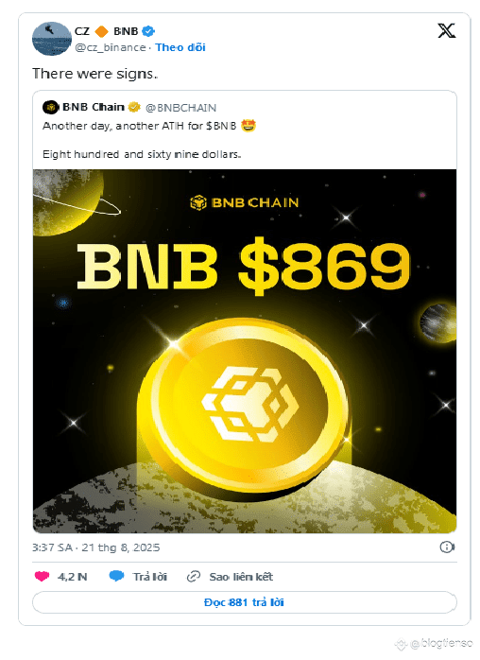Screen dimensions: 480x660
Task: Open the @cz_binance handle
Action: click(111, 47)
